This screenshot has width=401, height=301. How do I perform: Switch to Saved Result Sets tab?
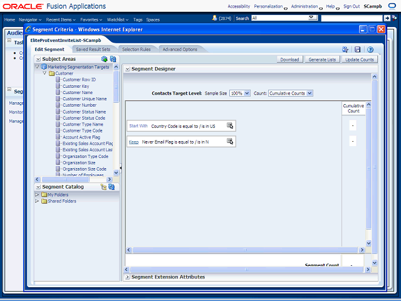(x=93, y=50)
